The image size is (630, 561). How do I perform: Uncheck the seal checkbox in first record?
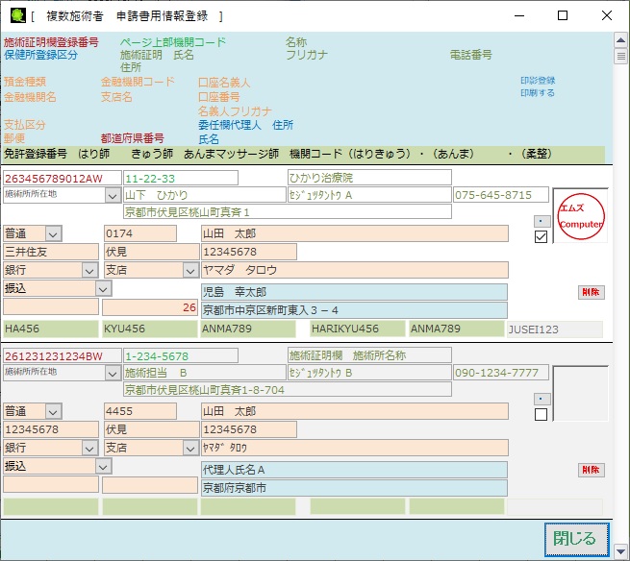[541, 236]
